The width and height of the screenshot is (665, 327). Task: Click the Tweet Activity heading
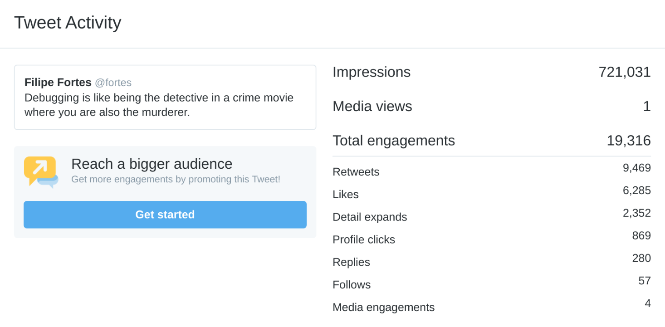click(x=68, y=23)
